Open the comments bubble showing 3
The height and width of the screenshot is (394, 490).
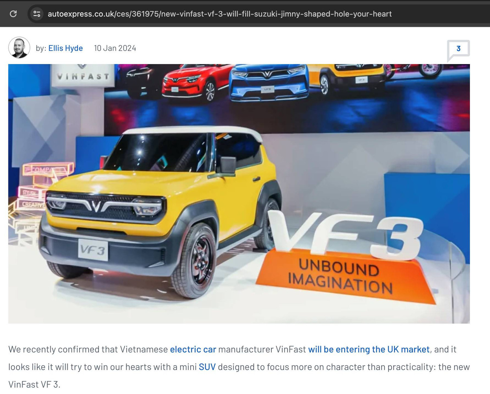(x=458, y=49)
